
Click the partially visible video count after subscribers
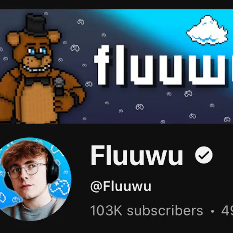(x=227, y=210)
